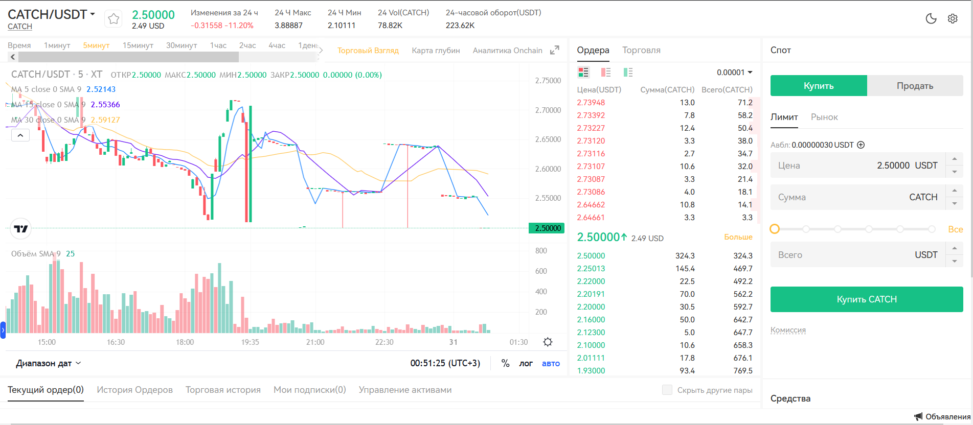Switch to Market order tab

[x=824, y=117]
